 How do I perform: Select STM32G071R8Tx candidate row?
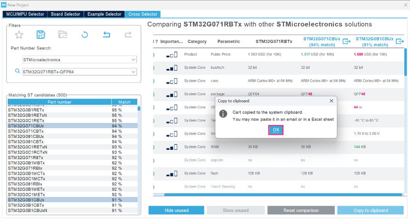(72, 158)
